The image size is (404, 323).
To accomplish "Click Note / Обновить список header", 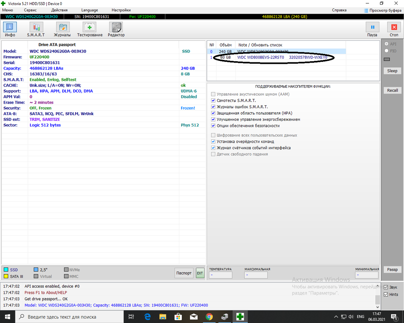I will pyautogui.click(x=260, y=45).
